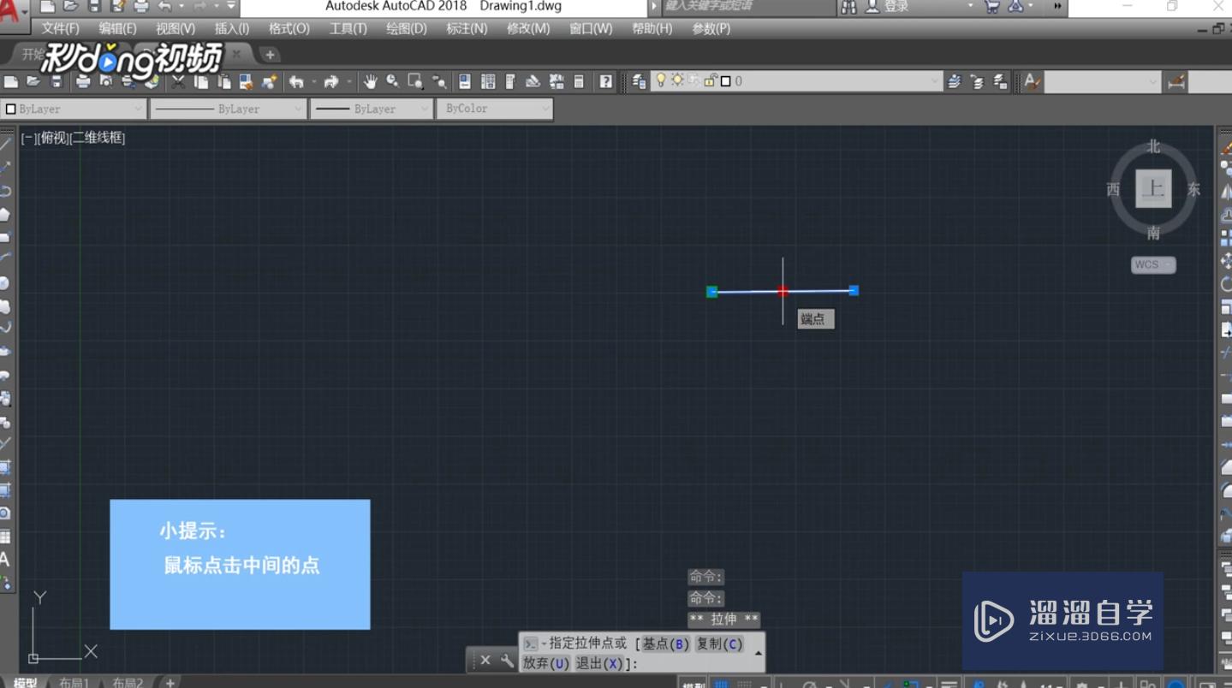
Task: Choose the 复制(C) command option
Action: (x=719, y=644)
